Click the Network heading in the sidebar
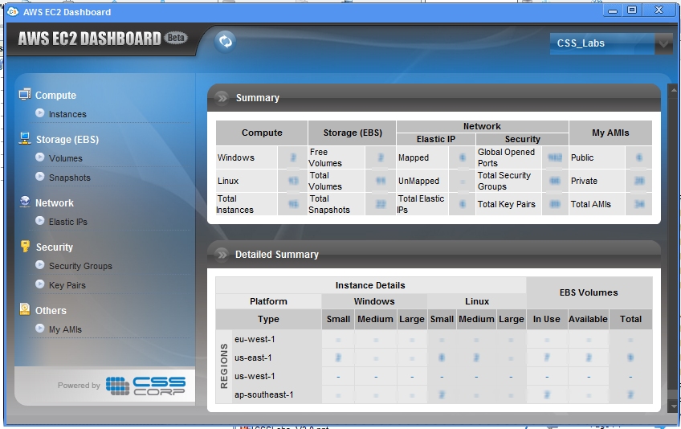The image size is (681, 429). point(55,203)
